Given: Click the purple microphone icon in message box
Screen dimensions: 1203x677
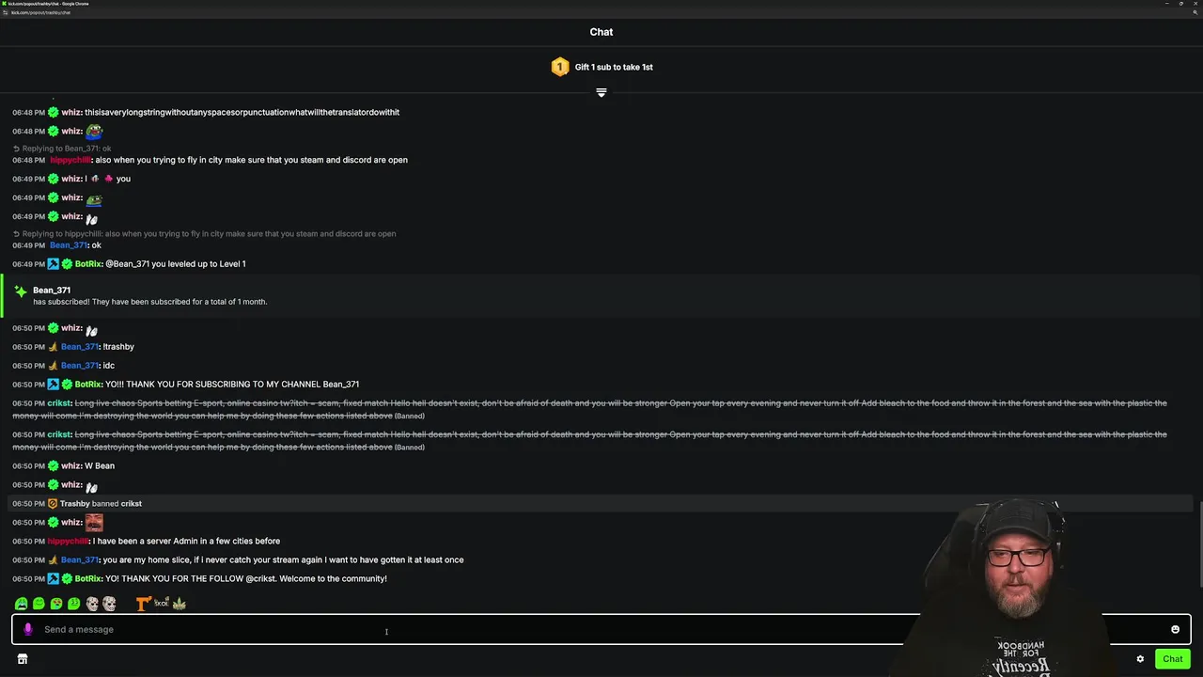Looking at the screenshot, I should coord(28,629).
